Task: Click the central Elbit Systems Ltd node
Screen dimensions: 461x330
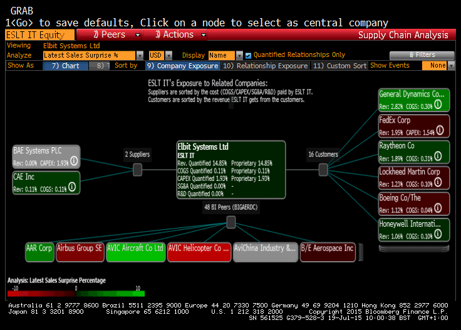Action: tap(231, 170)
